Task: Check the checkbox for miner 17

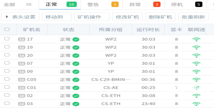Action: tap(7, 39)
